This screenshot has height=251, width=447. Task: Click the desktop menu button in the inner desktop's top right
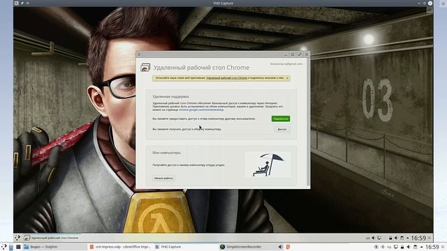tap(430, 10)
